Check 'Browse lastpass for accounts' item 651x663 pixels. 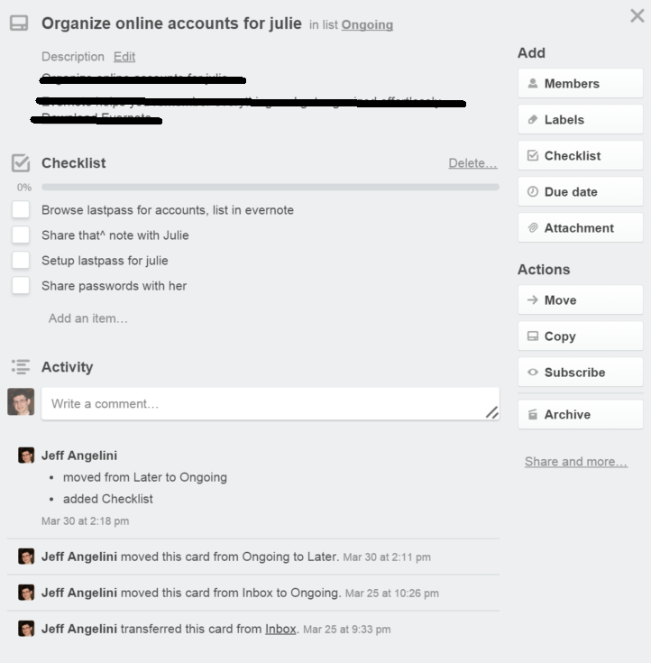coord(21,210)
